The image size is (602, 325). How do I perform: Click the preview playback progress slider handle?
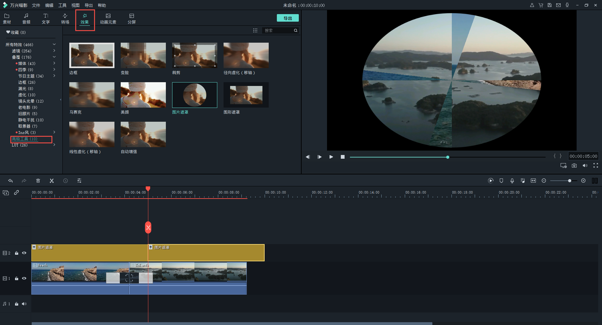tap(448, 157)
